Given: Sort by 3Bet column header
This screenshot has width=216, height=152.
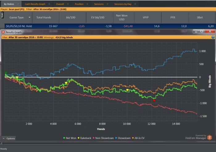Looking at the screenshot, I should point(200,18).
